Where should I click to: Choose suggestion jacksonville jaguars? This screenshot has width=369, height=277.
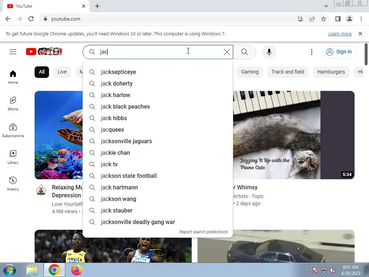click(158, 141)
